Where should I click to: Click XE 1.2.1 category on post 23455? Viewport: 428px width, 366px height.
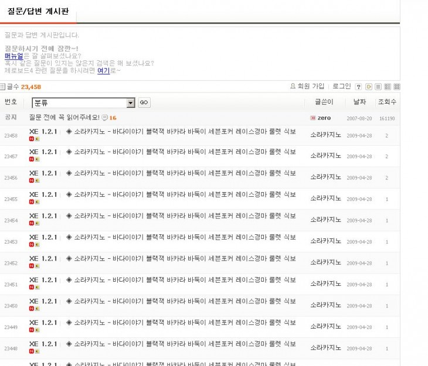[43, 195]
